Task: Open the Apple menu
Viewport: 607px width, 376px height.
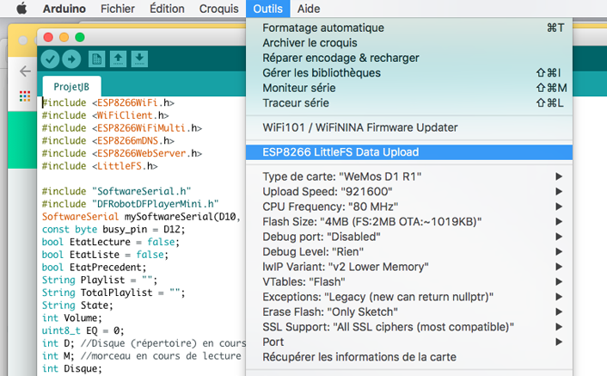Action: click(x=21, y=8)
